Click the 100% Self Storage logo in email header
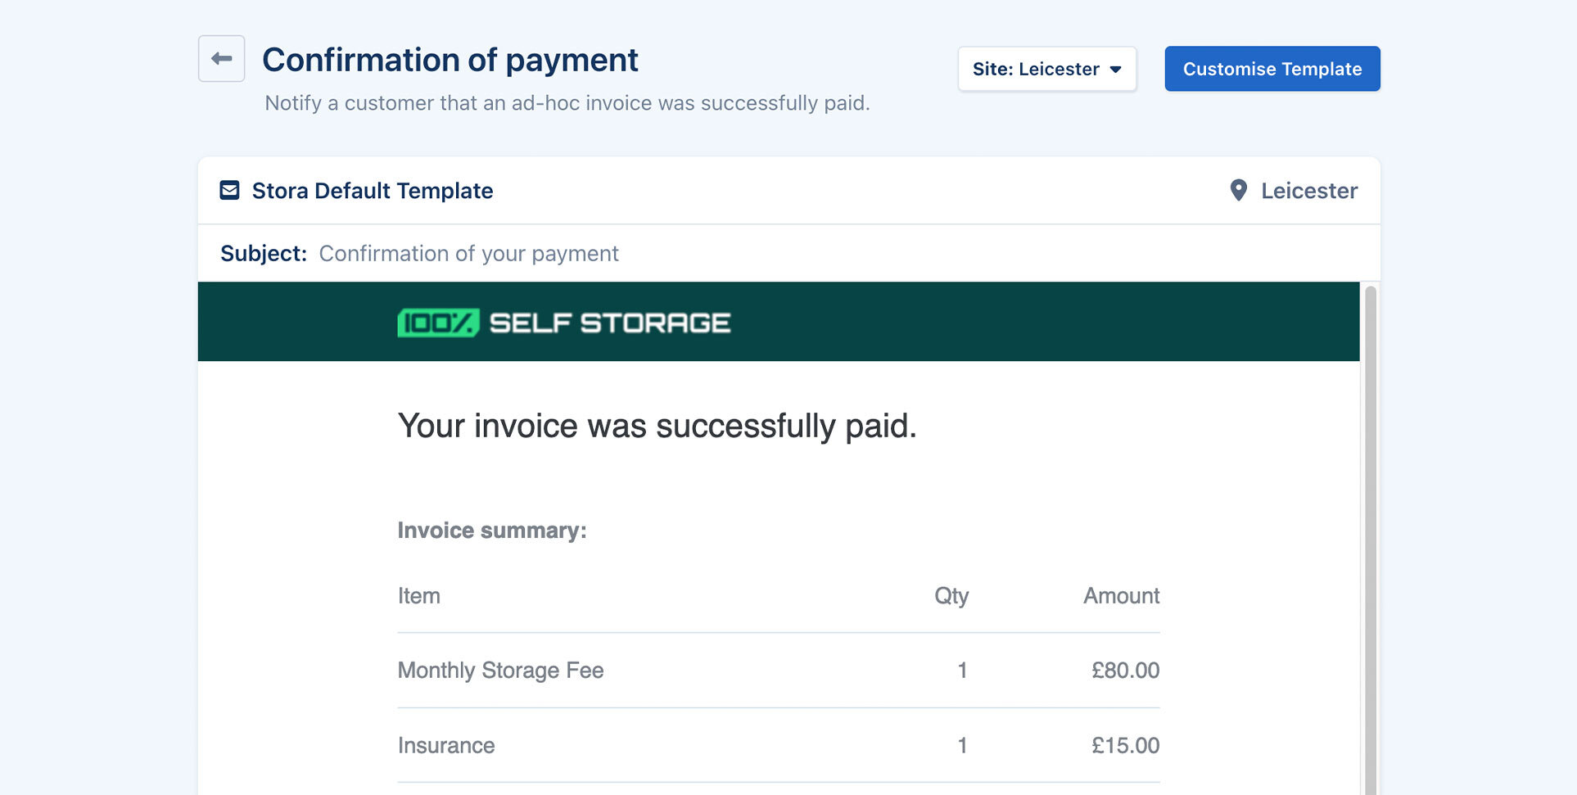 563,322
